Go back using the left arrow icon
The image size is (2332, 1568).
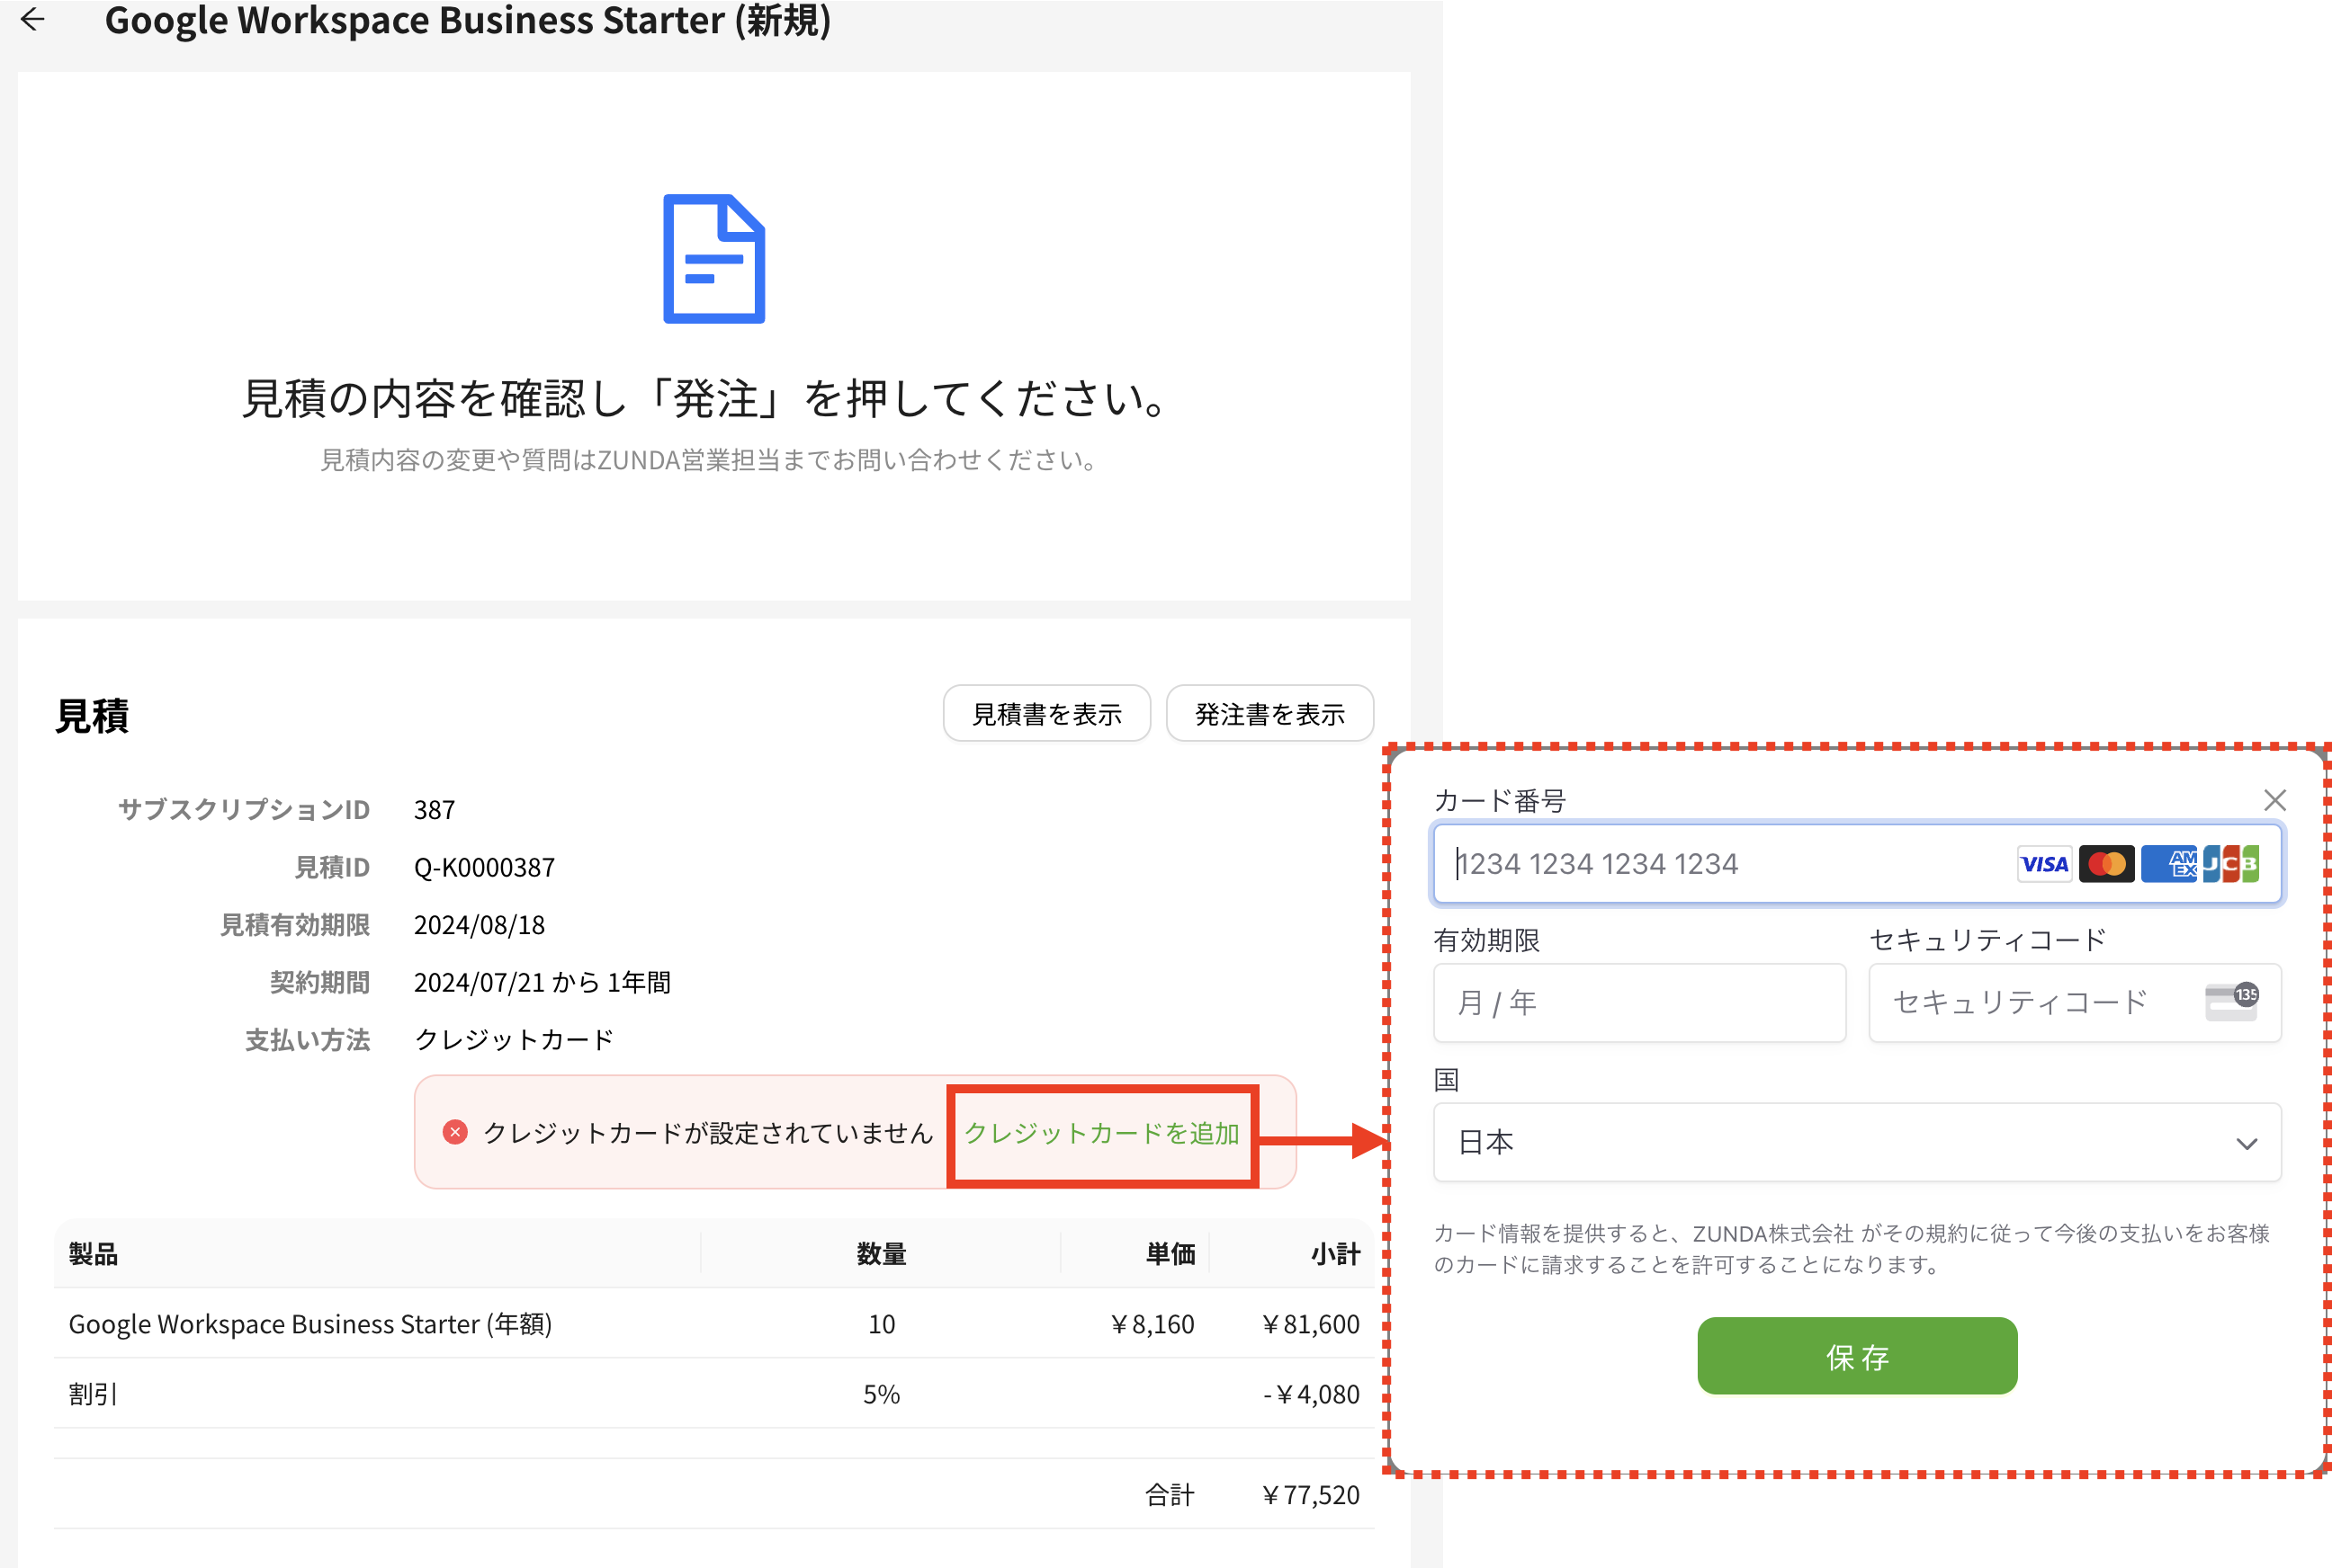[33, 19]
